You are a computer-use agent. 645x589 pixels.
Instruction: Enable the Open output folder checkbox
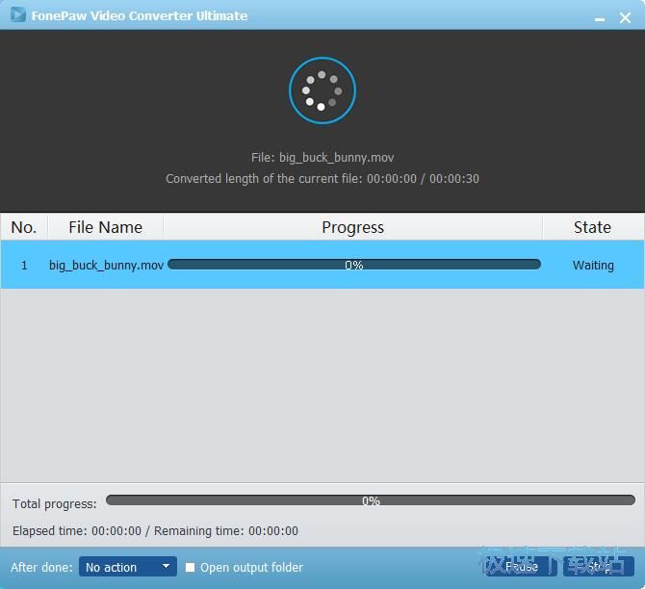coord(190,567)
